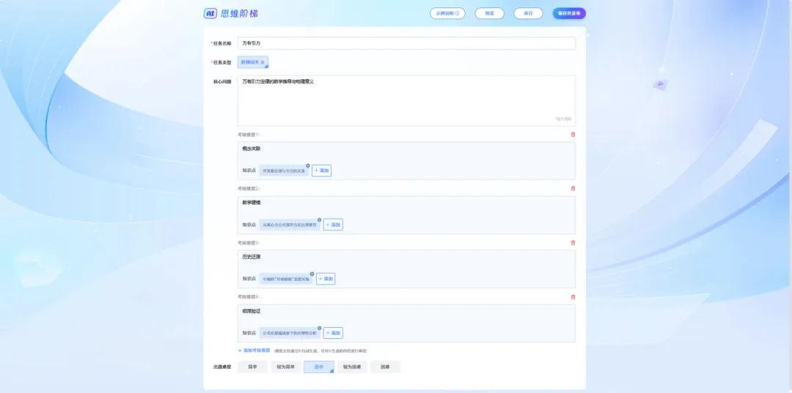The width and height of the screenshot is (792, 393).
Task: Remove the knowledge point tag under 概念关联
Action: click(x=307, y=166)
